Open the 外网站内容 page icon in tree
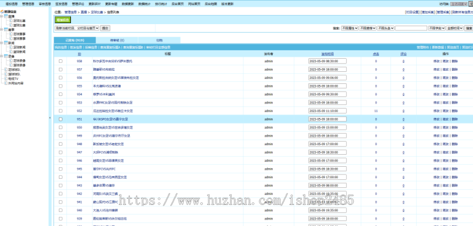Viewport: 473px width, 226px height. (6, 83)
